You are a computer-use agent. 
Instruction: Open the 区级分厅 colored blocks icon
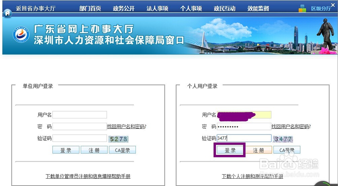302,8
